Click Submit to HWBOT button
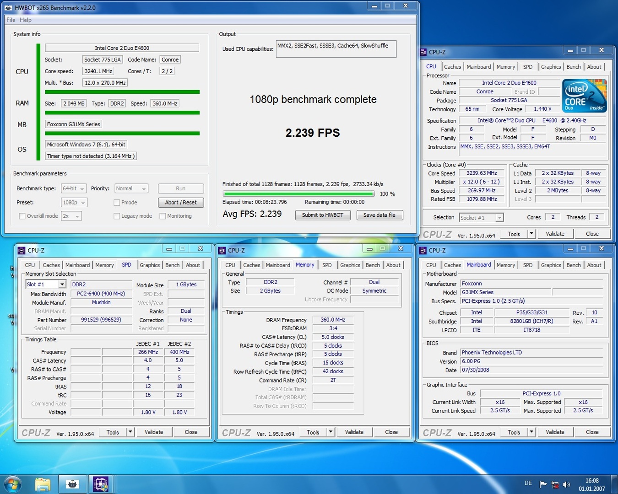618x494 pixels. [x=323, y=215]
